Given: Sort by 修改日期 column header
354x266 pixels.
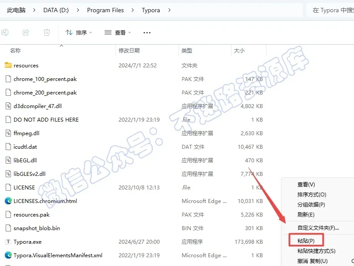Looking at the screenshot, I should (129, 50).
